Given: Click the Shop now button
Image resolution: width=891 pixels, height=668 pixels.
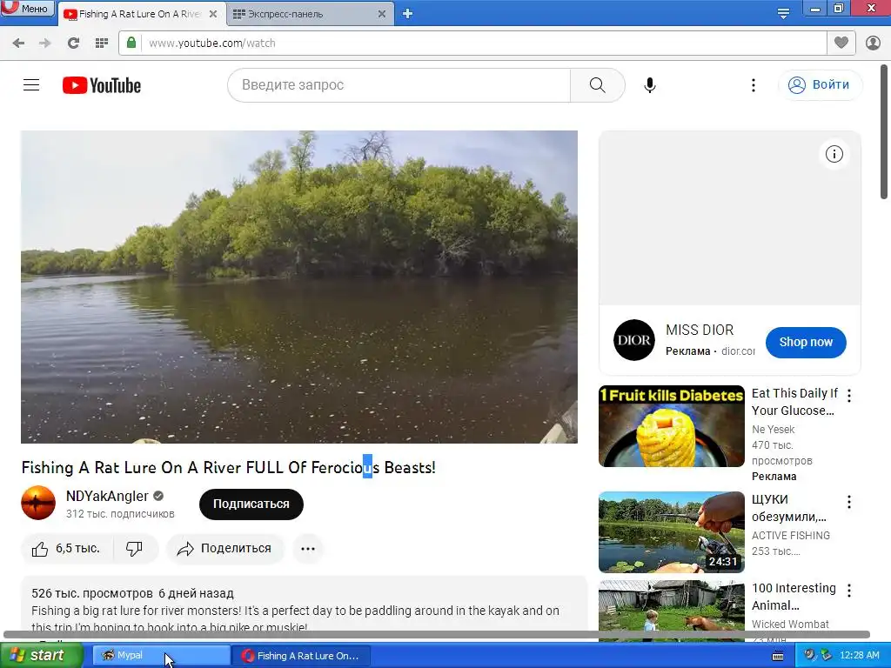Looking at the screenshot, I should [806, 343].
